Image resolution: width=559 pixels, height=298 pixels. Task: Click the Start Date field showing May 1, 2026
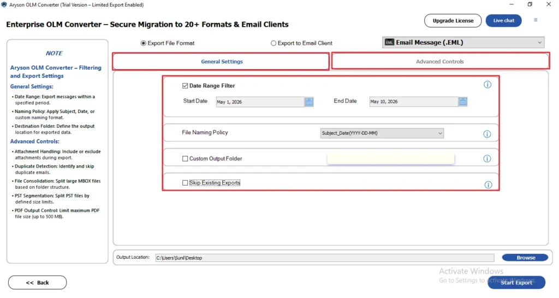[x=260, y=102]
